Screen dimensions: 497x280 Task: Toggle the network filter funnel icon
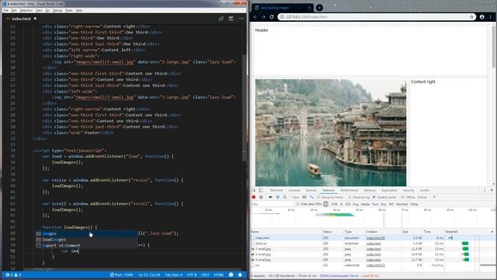pos(278,197)
